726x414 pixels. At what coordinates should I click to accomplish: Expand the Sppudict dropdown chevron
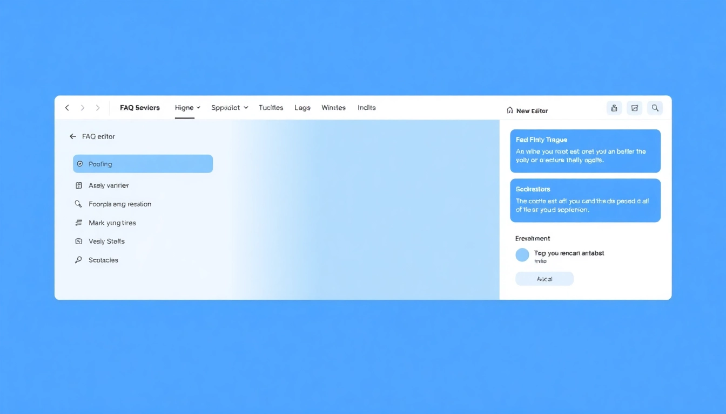click(246, 108)
